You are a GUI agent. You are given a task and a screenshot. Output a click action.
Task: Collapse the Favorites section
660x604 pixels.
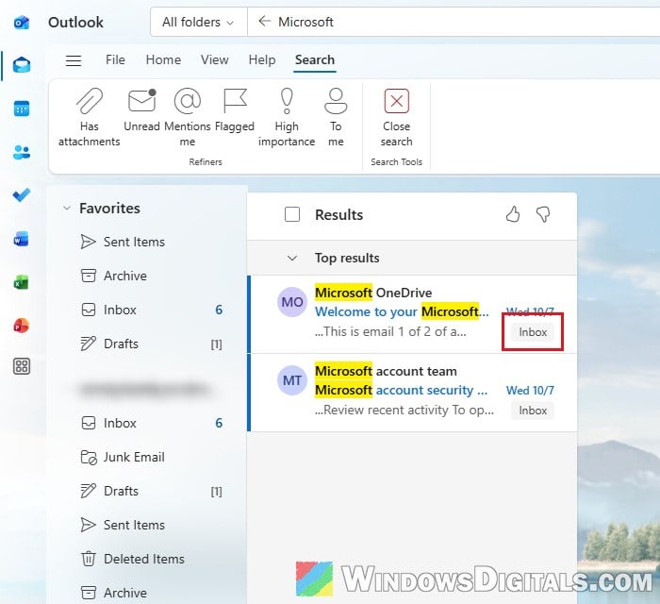(x=67, y=208)
